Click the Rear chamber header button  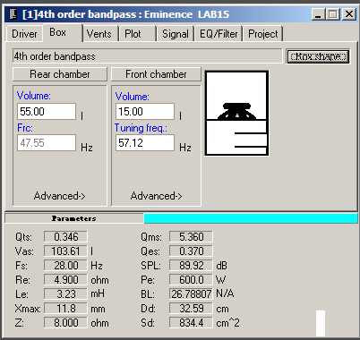[x=60, y=74]
